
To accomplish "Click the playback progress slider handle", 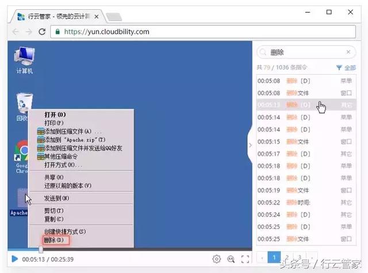I will 41,249.
